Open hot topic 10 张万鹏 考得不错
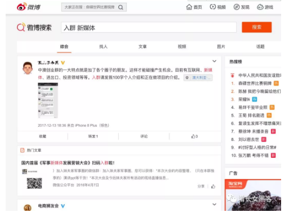This screenshot has width=289, height=221. 254,156
